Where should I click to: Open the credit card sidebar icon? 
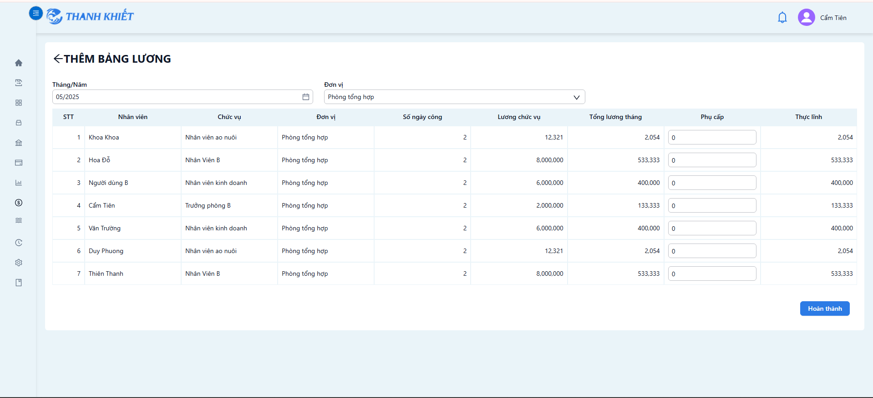(x=19, y=163)
